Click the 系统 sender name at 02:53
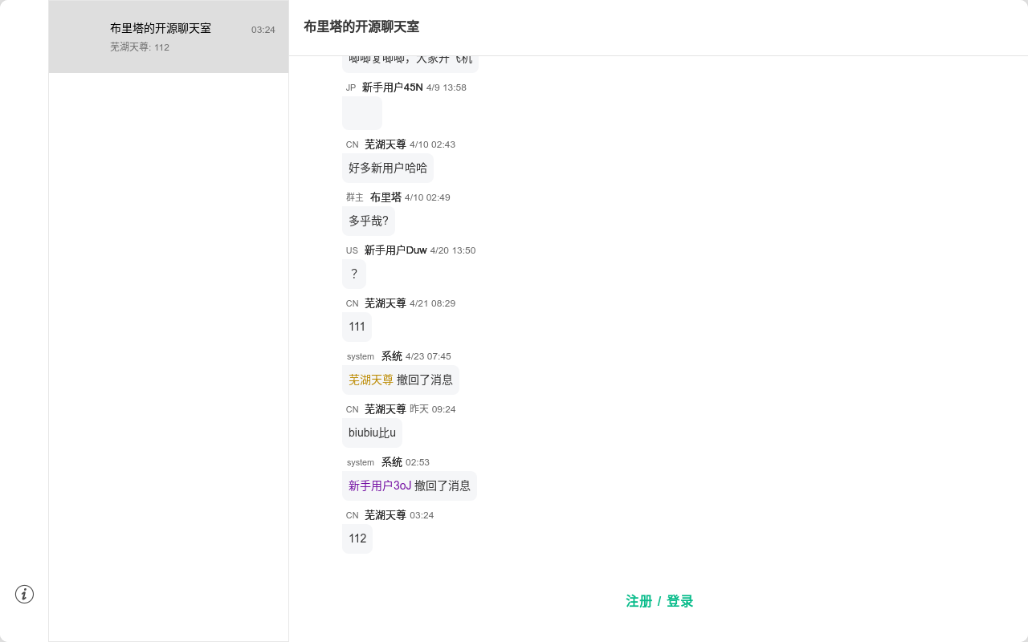Screen dimensions: 1028x642 pyautogui.click(x=392, y=462)
